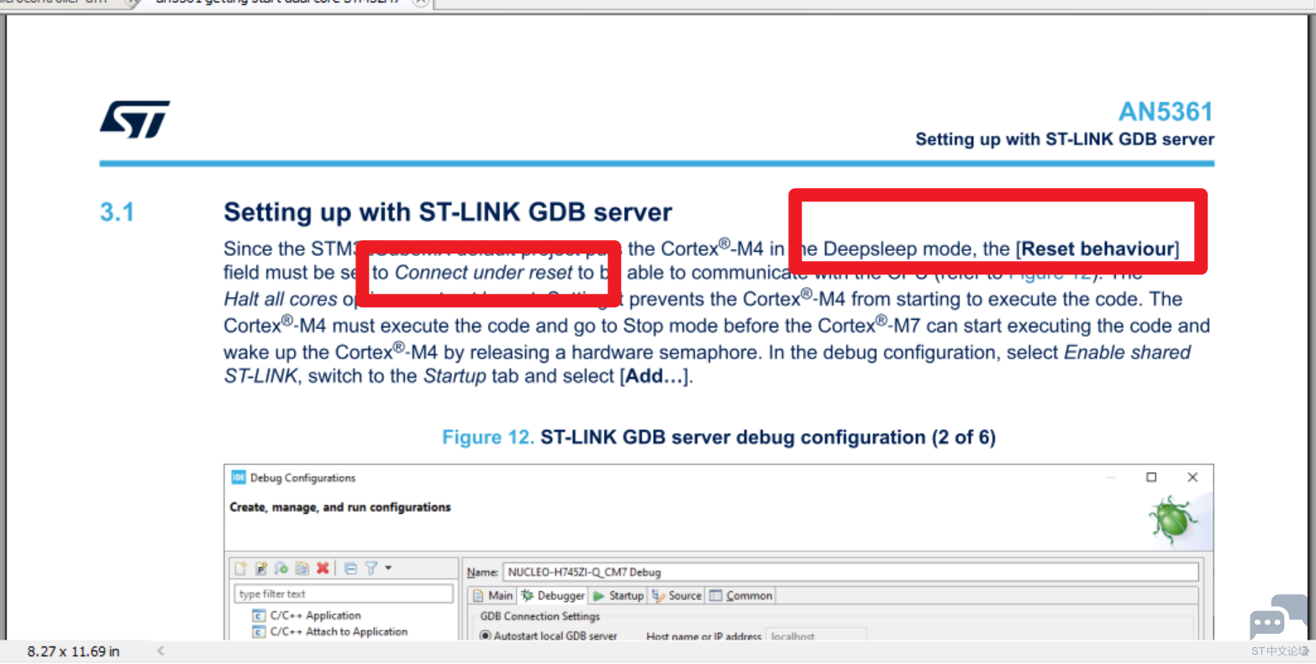Close the Debug Configurations dialog
Screen dimensions: 1316x664
coord(1192,477)
